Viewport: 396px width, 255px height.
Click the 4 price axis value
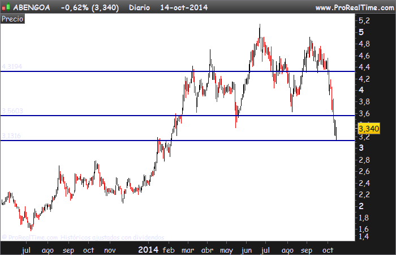361,90
